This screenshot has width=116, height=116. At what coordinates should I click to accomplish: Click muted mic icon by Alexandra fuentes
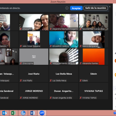click(x=81, y=63)
